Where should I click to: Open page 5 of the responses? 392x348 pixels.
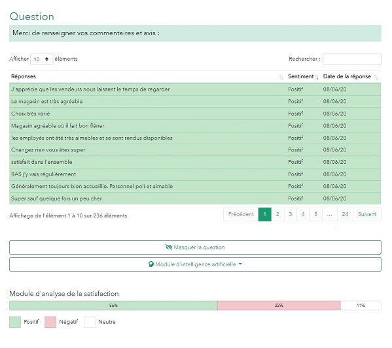[x=315, y=214]
